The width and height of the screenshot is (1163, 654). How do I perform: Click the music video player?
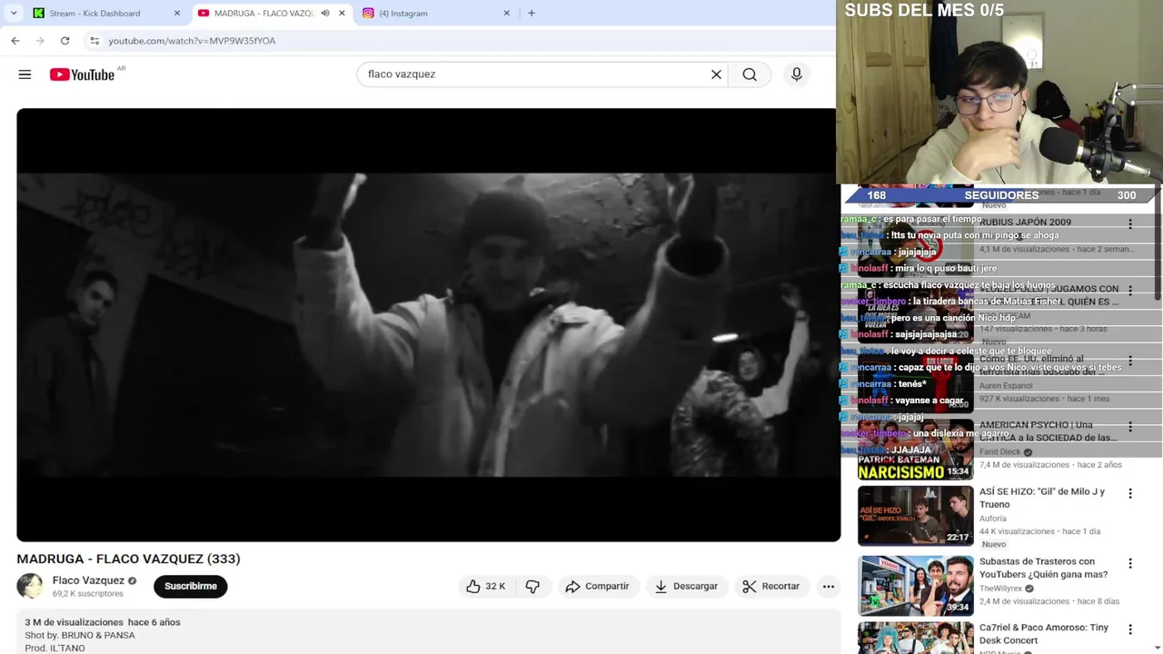pyautogui.click(x=428, y=325)
